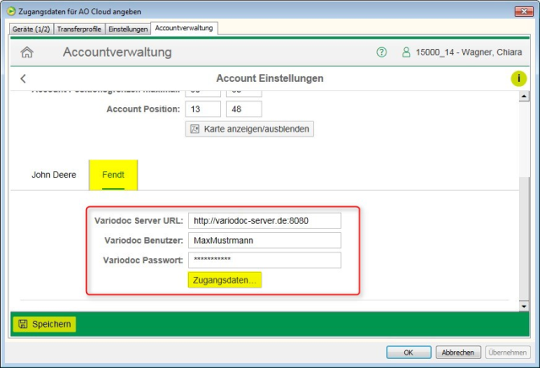
Task: Click the Variodoc Server URL field
Action: point(264,221)
